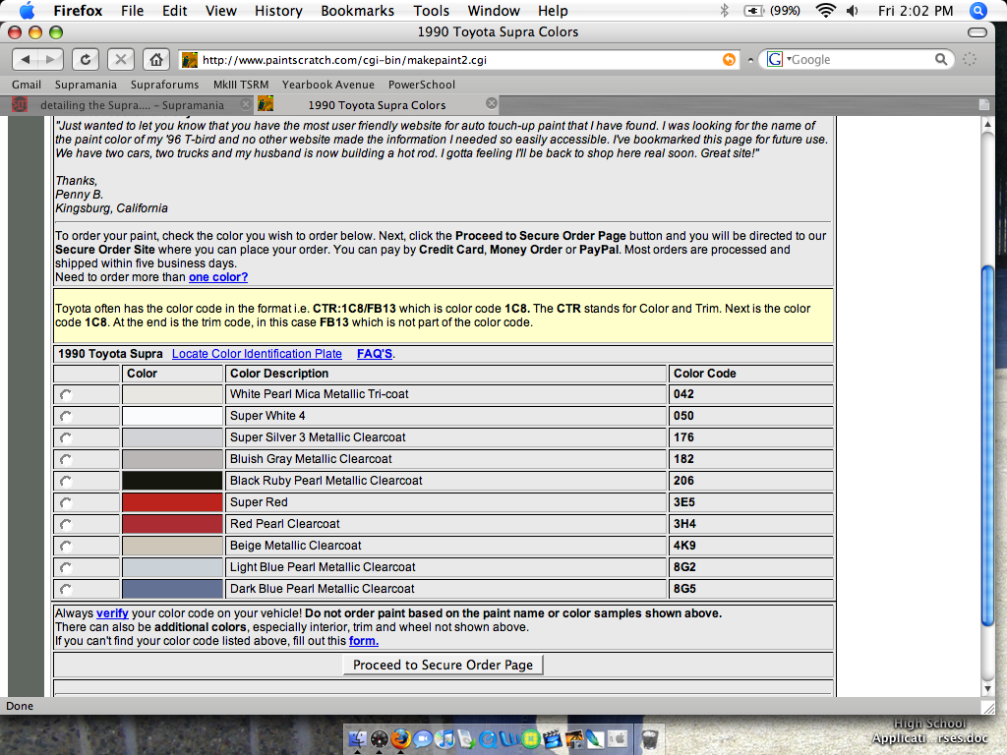The height and width of the screenshot is (755, 1007).
Task: Open the Supramania bookmark
Action: click(x=87, y=85)
